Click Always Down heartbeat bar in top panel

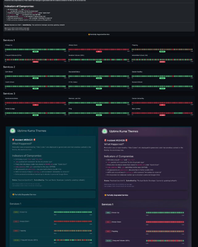[99, 49]
